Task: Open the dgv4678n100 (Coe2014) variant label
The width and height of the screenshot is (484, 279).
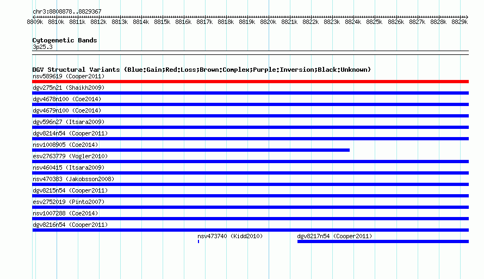Action: click(x=67, y=99)
